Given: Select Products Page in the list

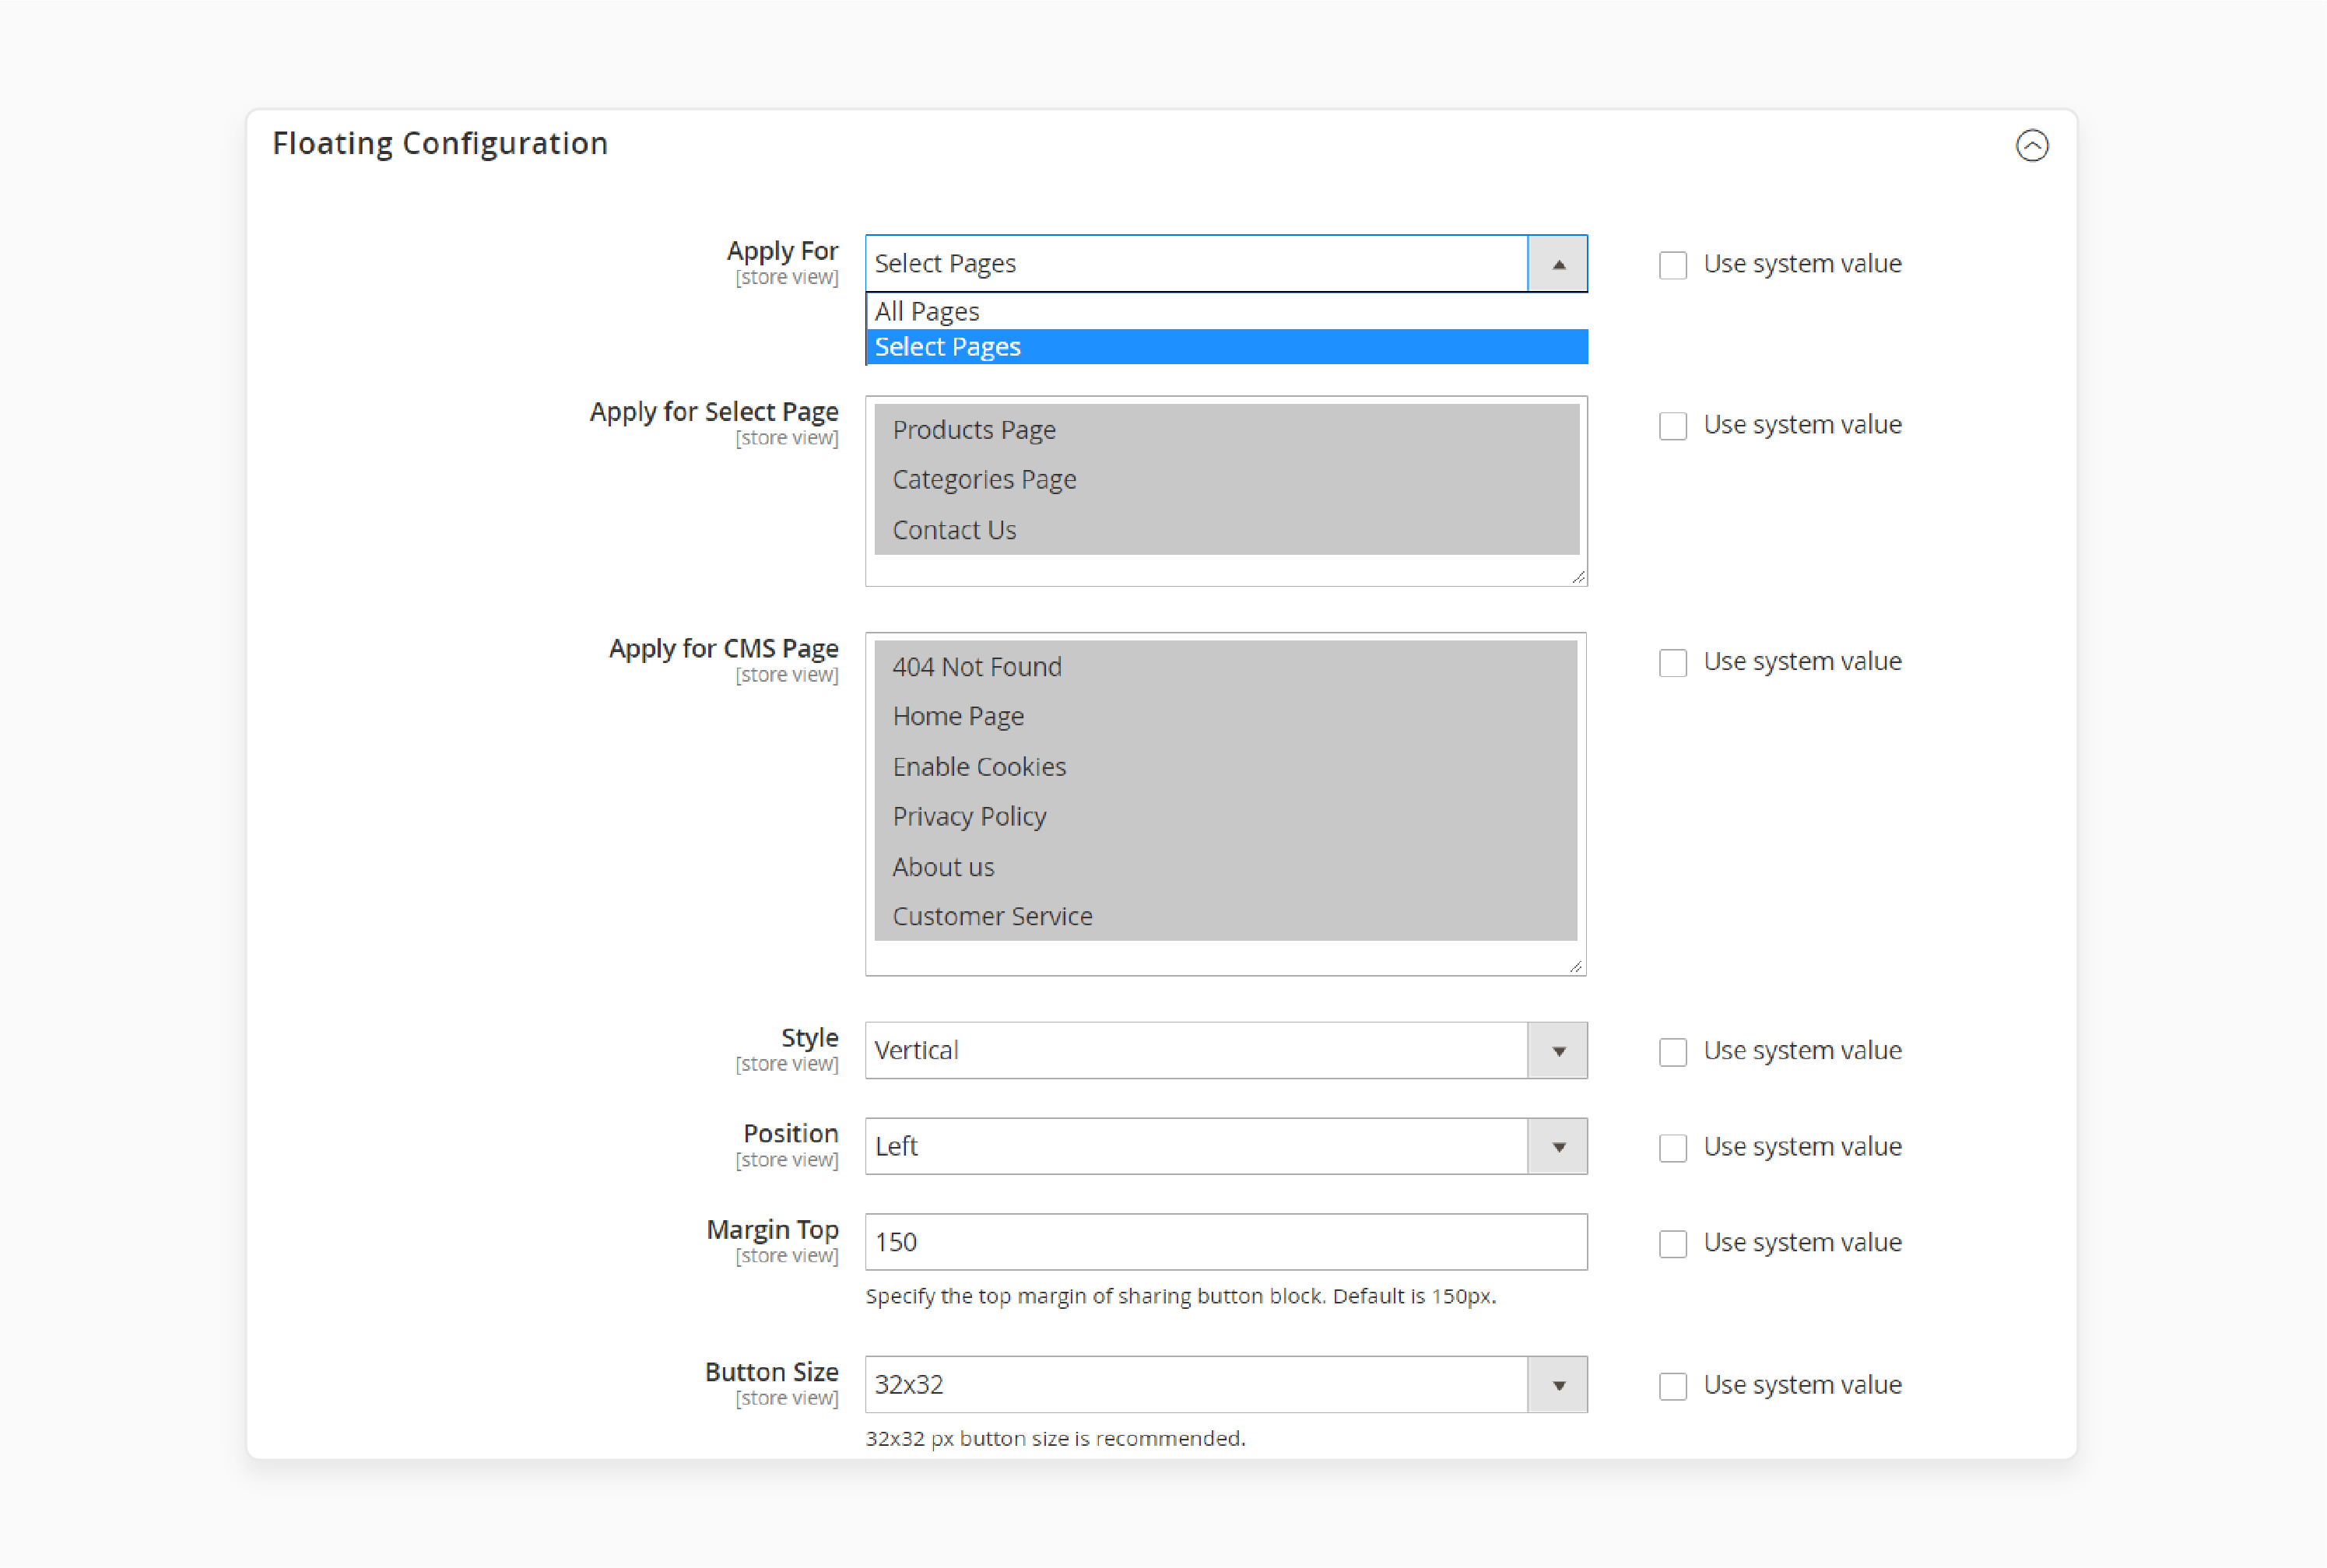Looking at the screenshot, I should pos(1226,430).
